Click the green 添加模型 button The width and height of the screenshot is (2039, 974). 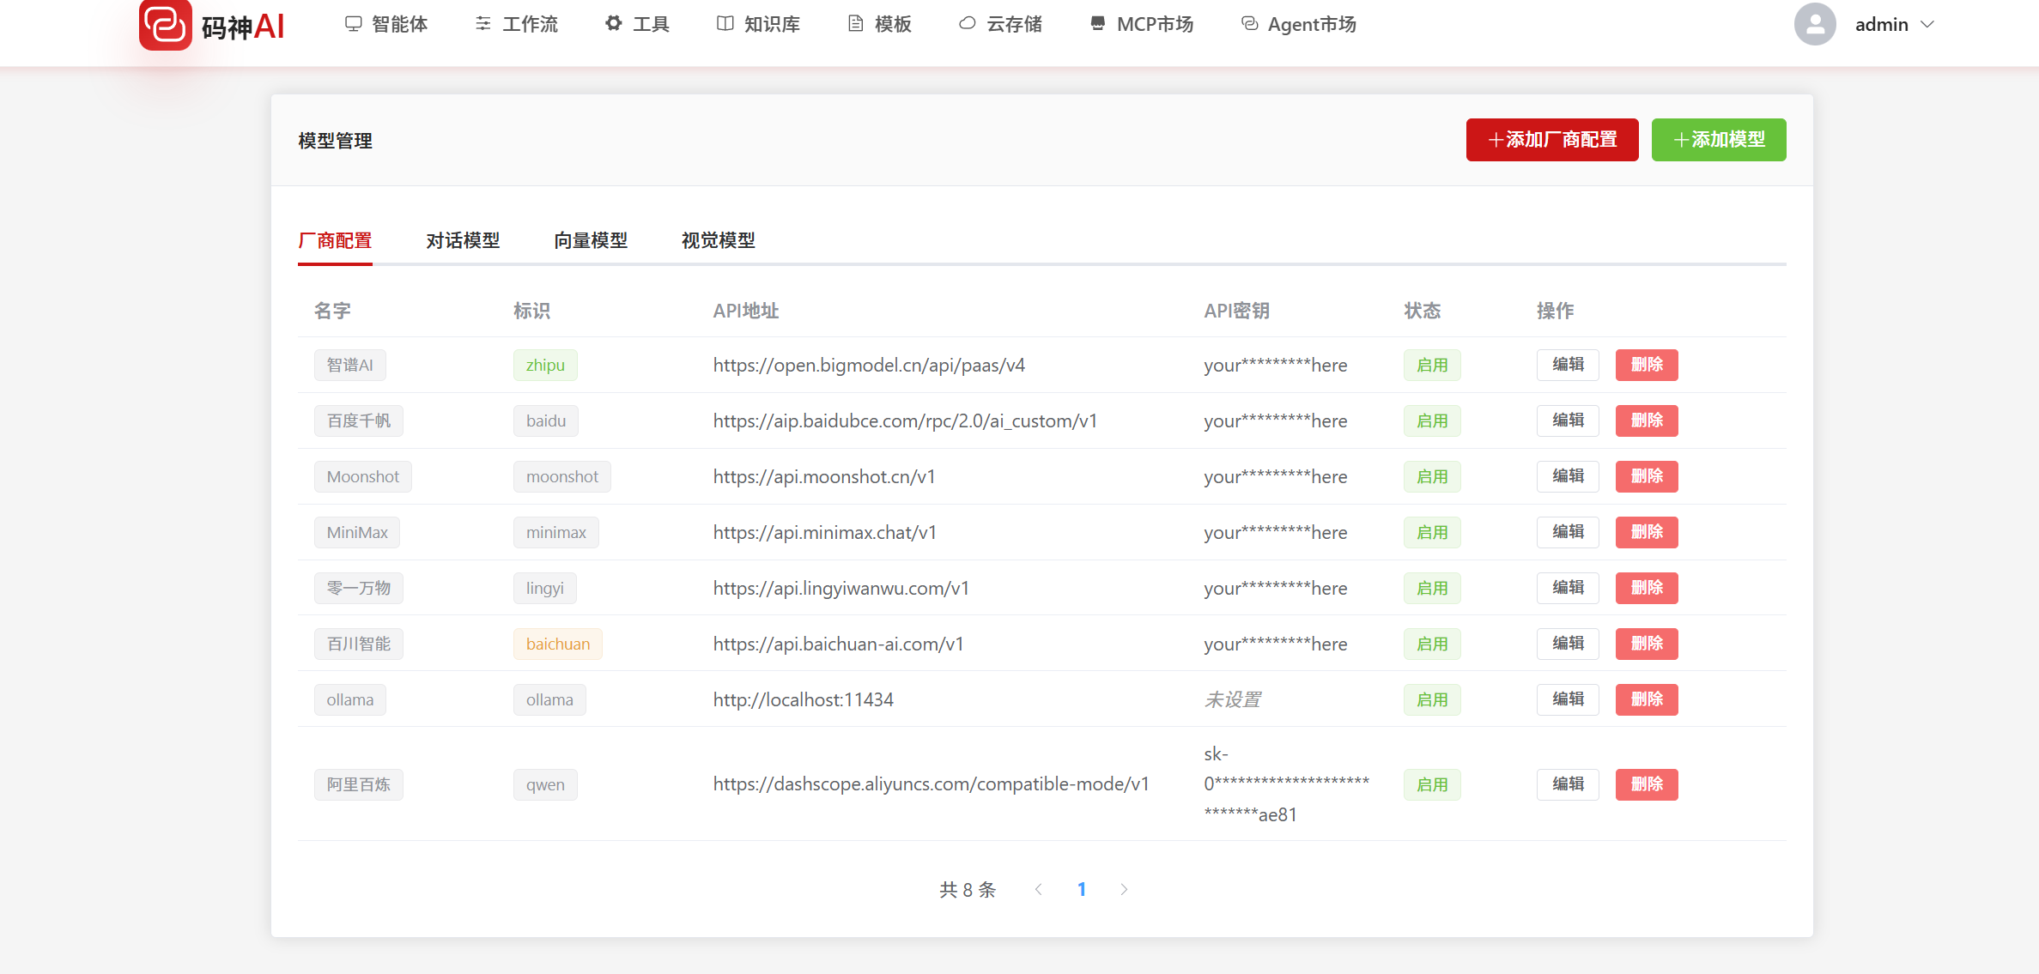point(1718,140)
